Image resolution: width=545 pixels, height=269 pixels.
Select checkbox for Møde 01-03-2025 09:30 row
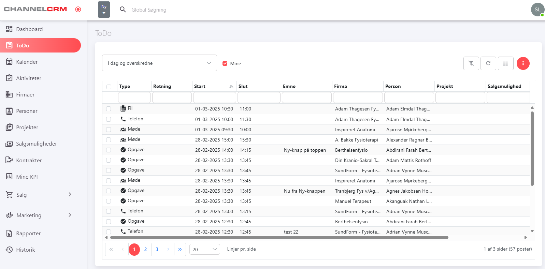(109, 130)
